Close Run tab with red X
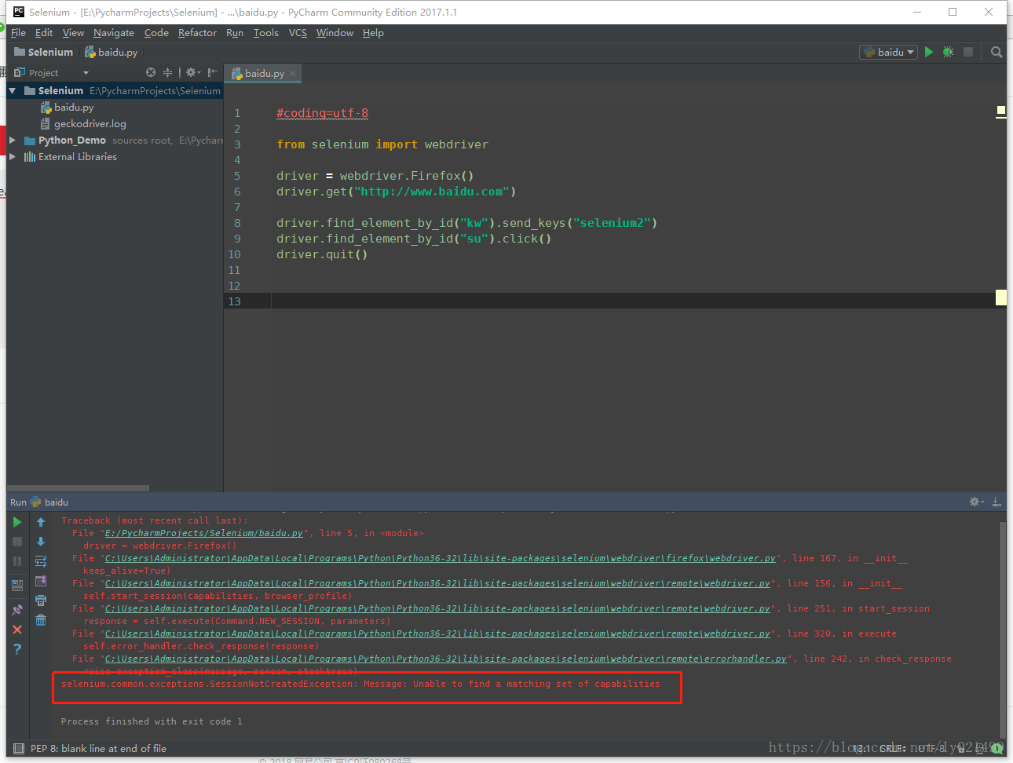The image size is (1013, 763). click(x=17, y=630)
